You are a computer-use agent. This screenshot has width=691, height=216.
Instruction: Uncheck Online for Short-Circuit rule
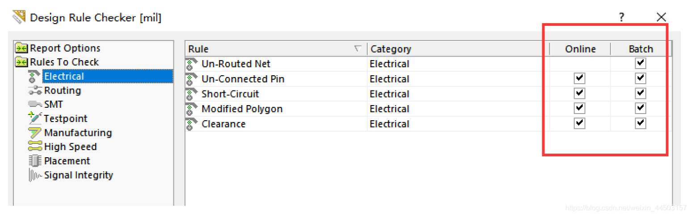pos(580,94)
